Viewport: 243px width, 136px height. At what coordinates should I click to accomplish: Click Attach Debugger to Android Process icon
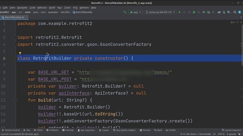(208, 12)
